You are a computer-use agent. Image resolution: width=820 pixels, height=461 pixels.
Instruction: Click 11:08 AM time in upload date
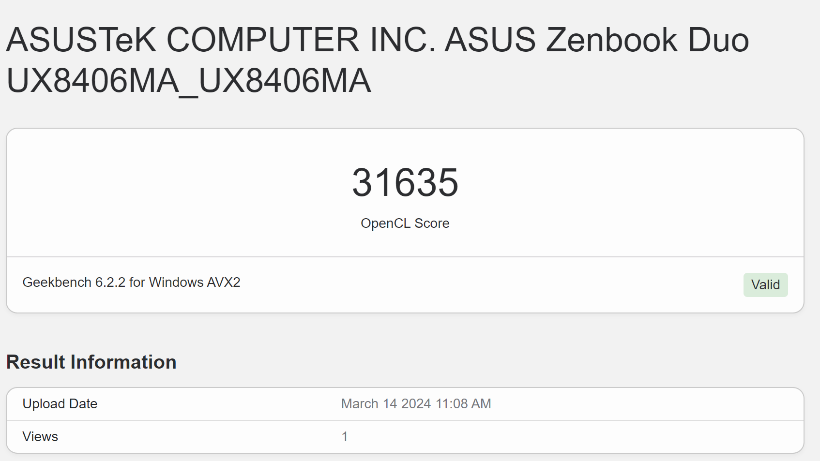click(463, 404)
